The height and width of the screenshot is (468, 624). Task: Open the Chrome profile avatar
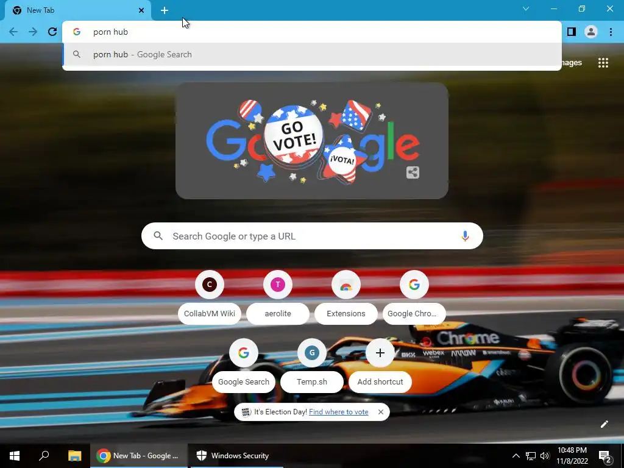(x=591, y=32)
